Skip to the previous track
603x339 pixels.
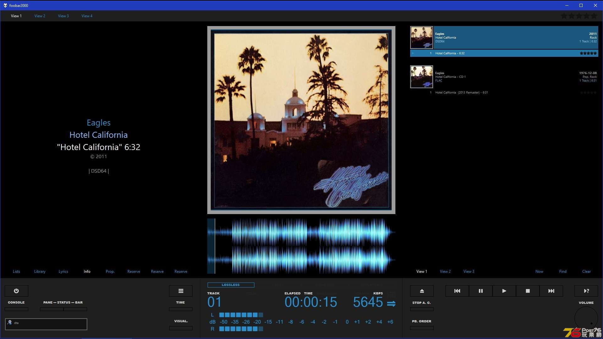tap(457, 291)
